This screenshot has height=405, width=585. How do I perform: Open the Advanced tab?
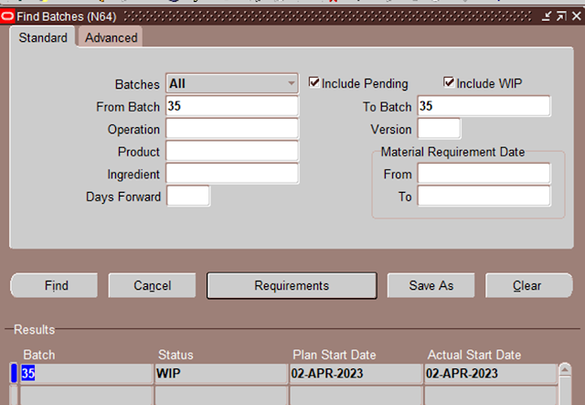[x=111, y=37]
